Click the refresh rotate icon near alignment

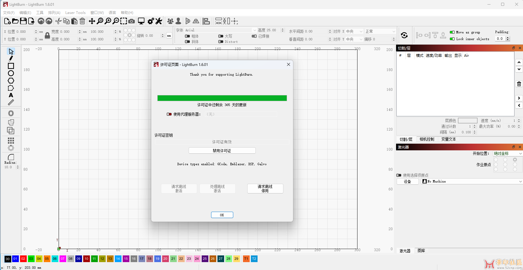(404, 35)
